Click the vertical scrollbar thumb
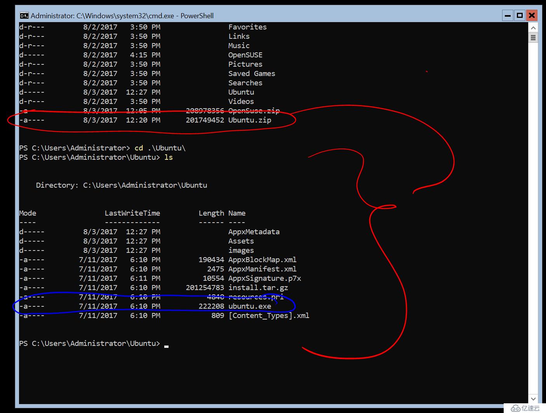 pos(533,38)
